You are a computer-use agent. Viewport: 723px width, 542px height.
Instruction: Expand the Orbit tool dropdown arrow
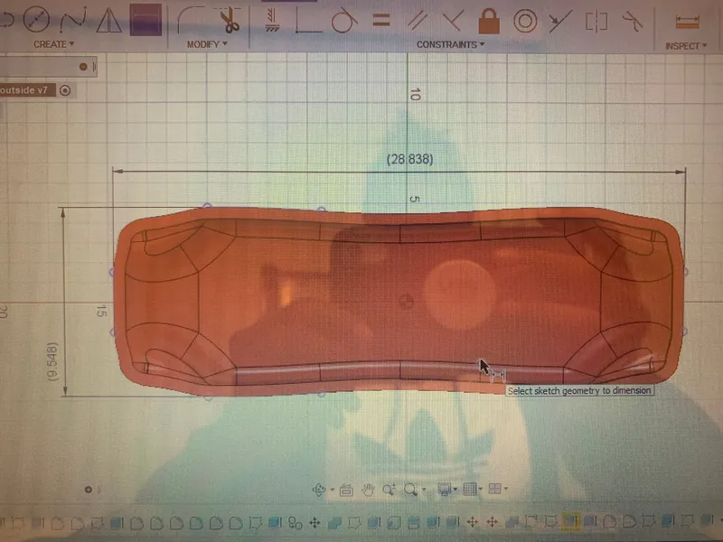click(333, 490)
